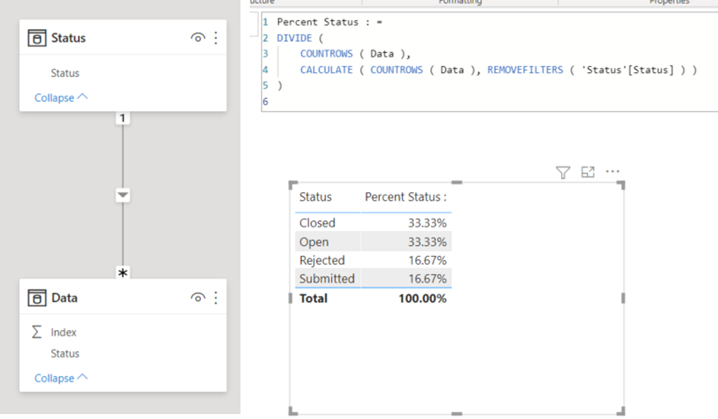This screenshot has height=419, width=718.
Task: Toggle visibility eye on the Data table
Action: tap(197, 297)
